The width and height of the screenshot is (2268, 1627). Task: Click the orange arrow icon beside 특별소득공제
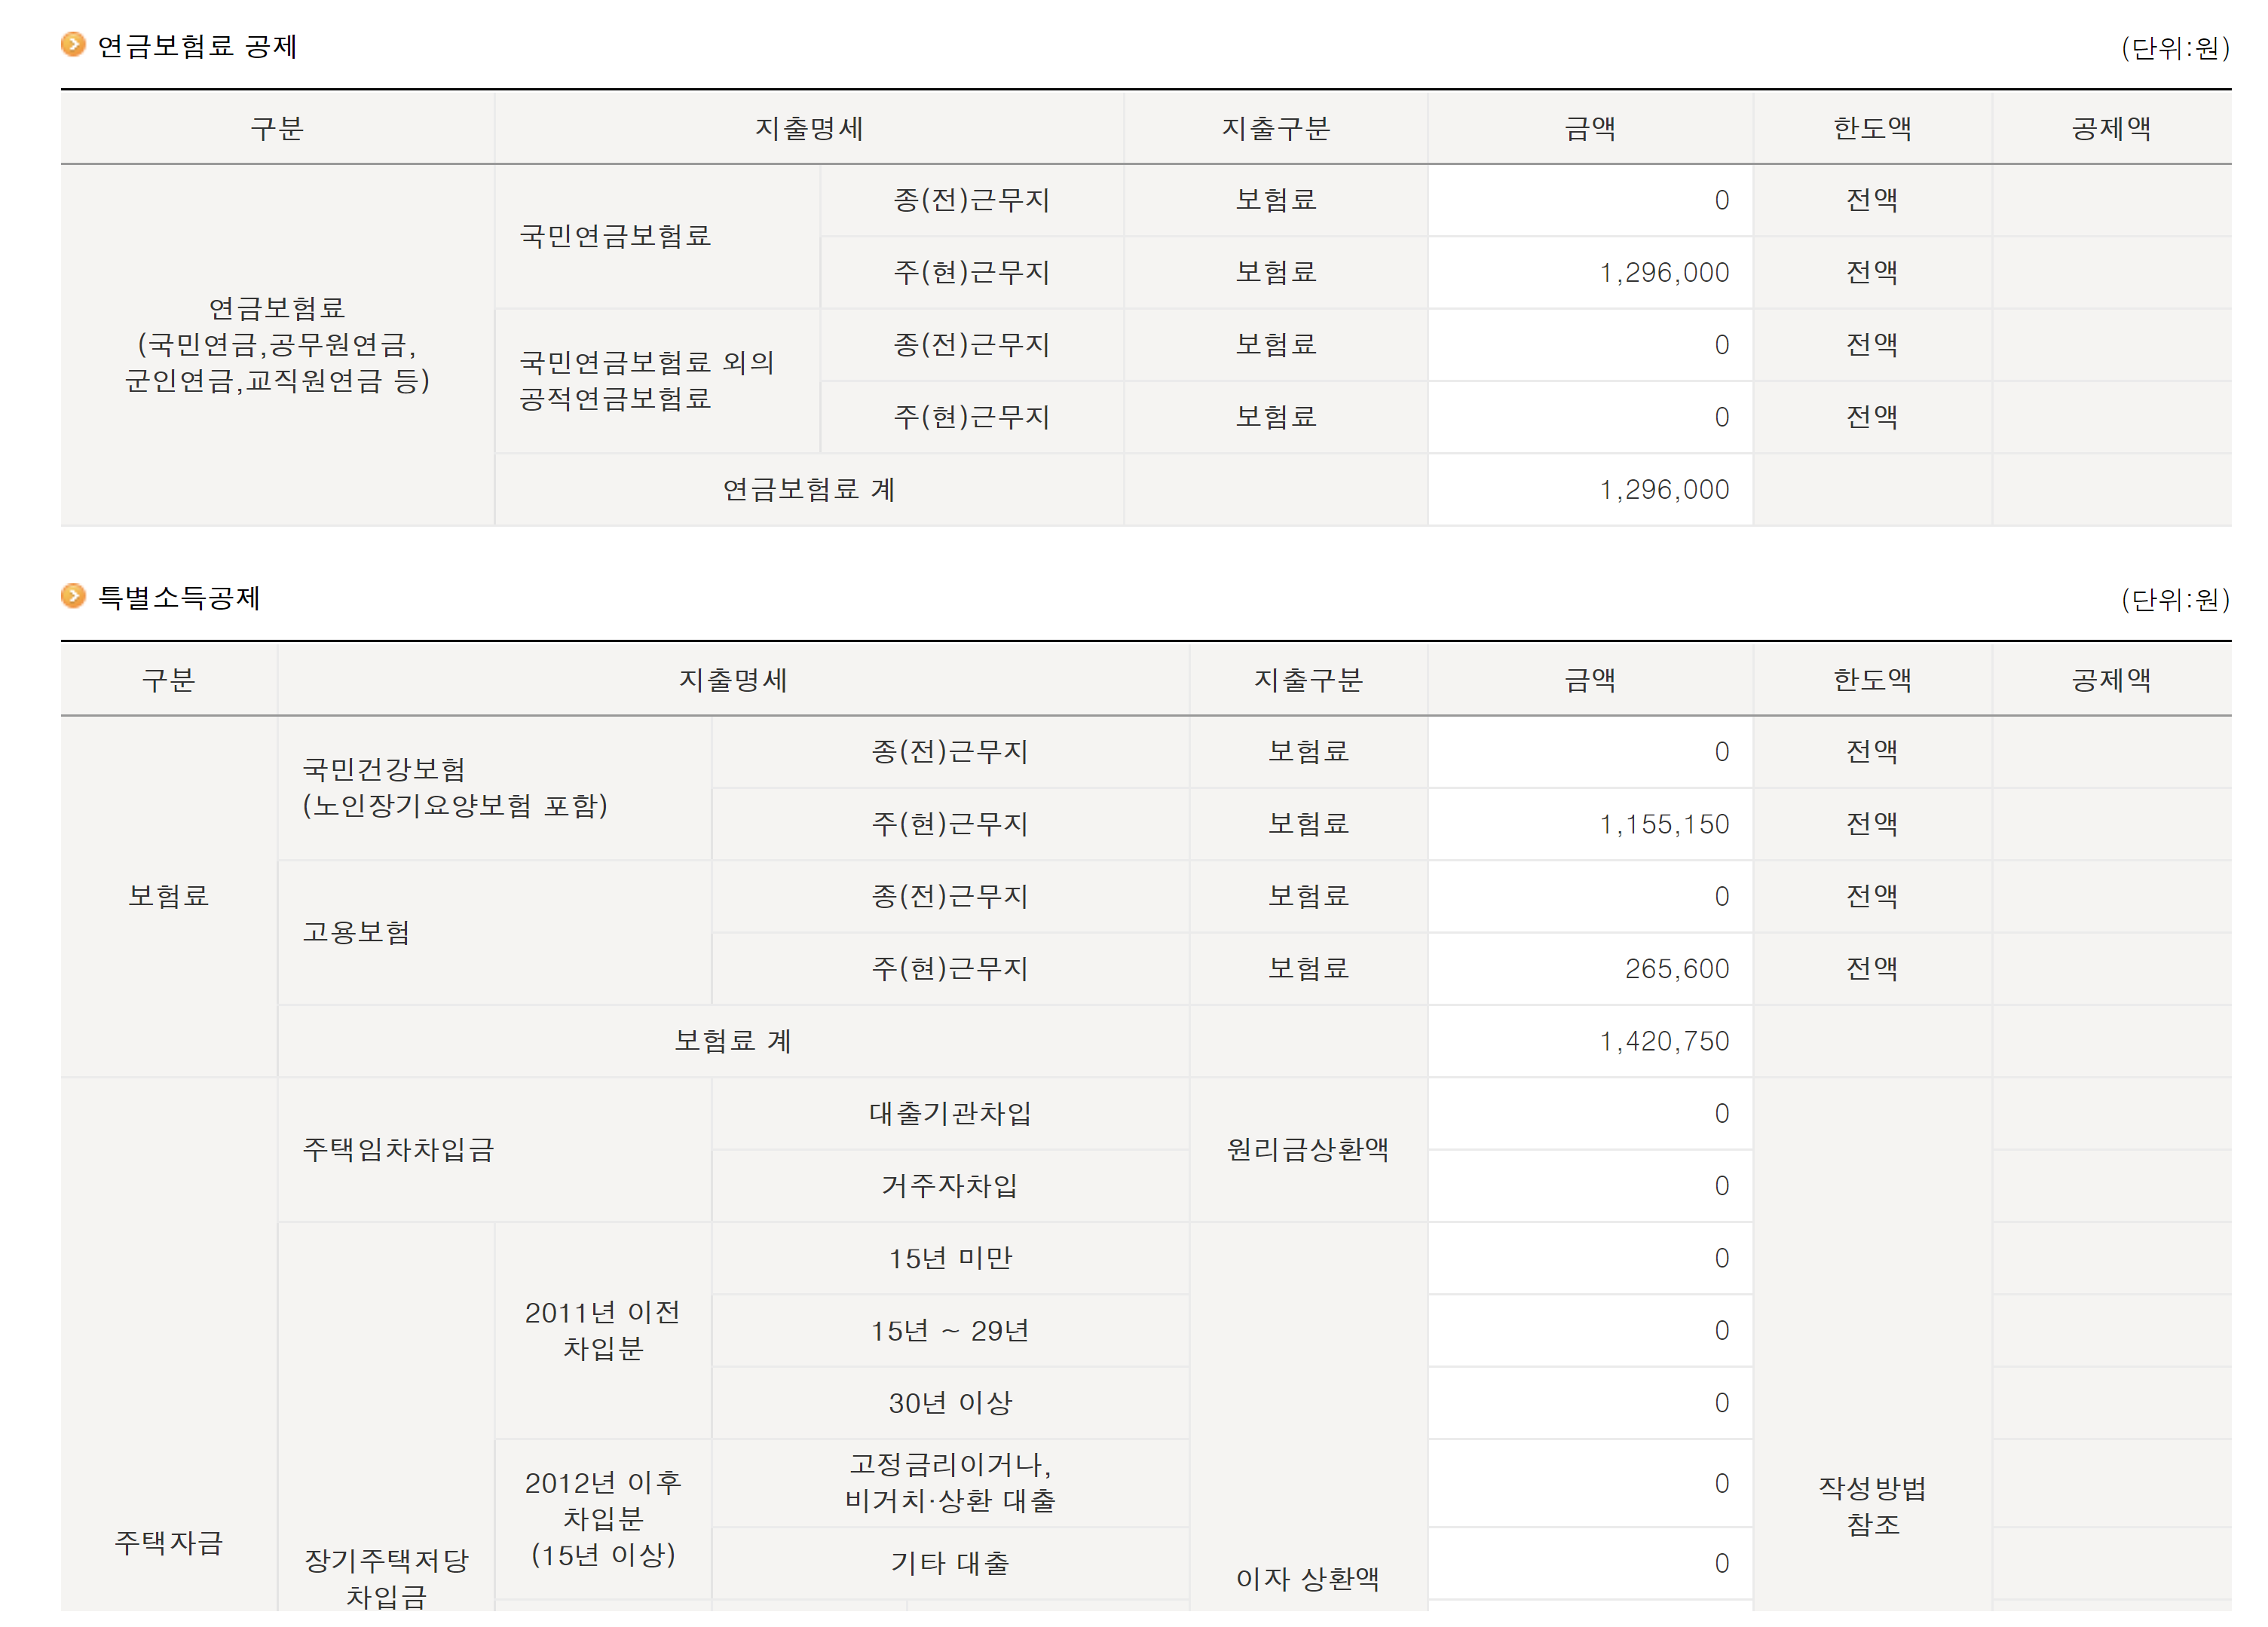pyautogui.click(x=73, y=597)
